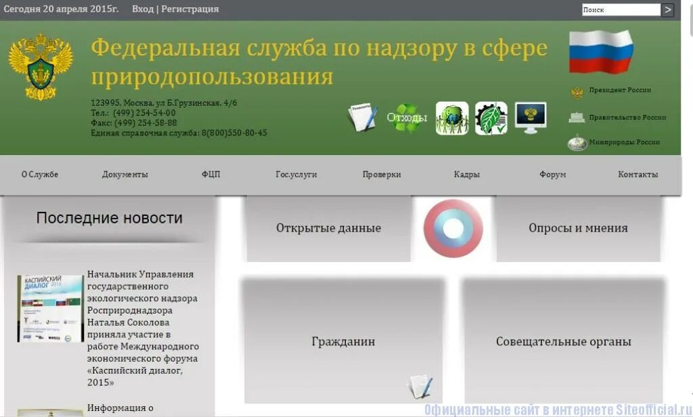The height and width of the screenshot is (417, 693).
Task: Click the gear with green leaf icon
Action: click(x=491, y=118)
